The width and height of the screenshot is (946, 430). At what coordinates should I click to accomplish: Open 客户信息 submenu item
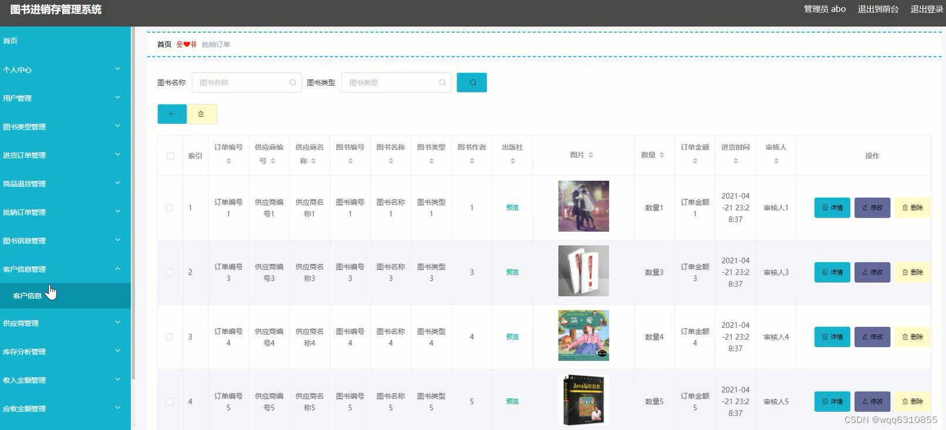click(65, 296)
